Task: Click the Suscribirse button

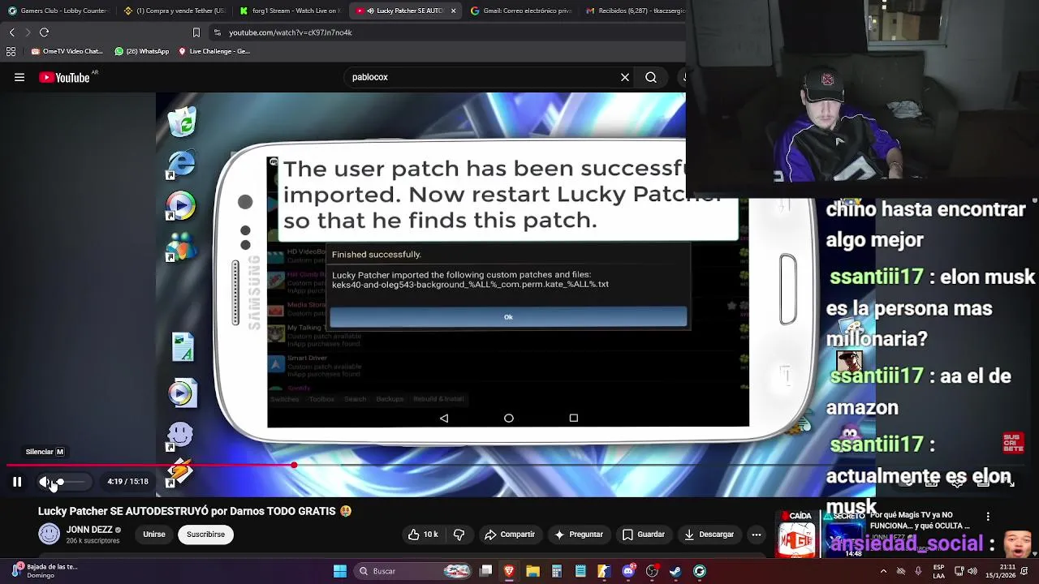Action: [x=205, y=535]
